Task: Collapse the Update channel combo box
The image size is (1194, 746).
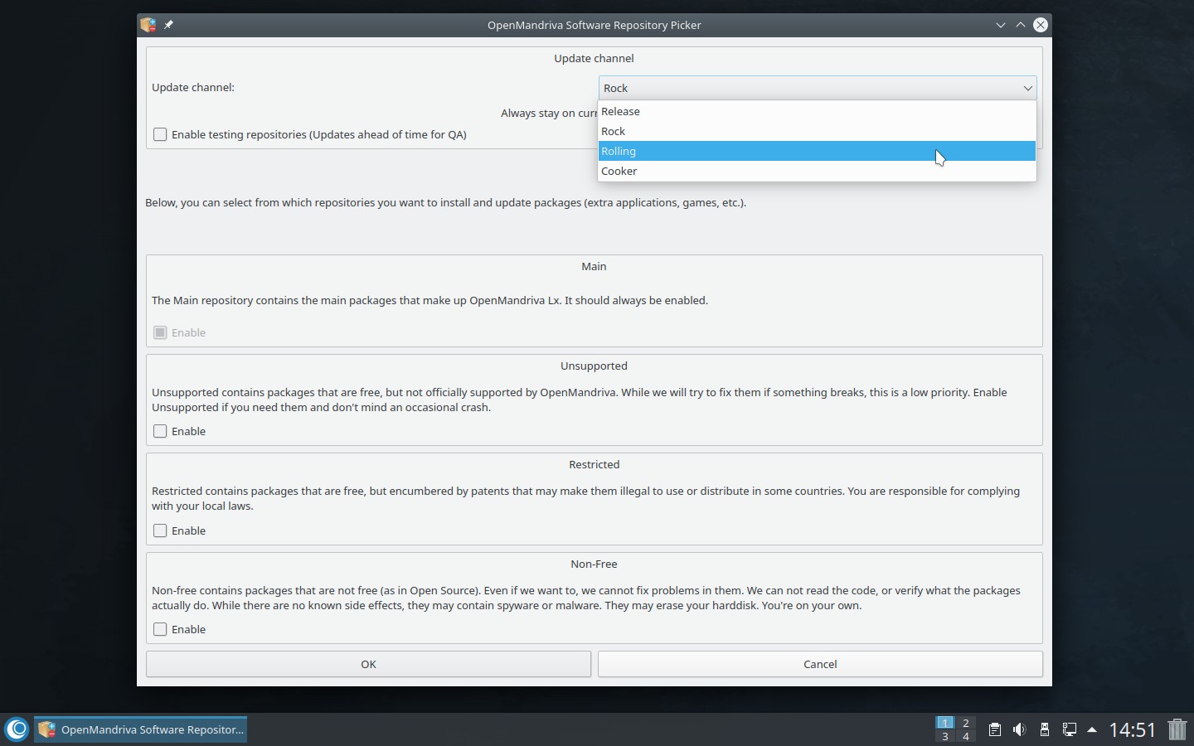Action: pos(818,88)
